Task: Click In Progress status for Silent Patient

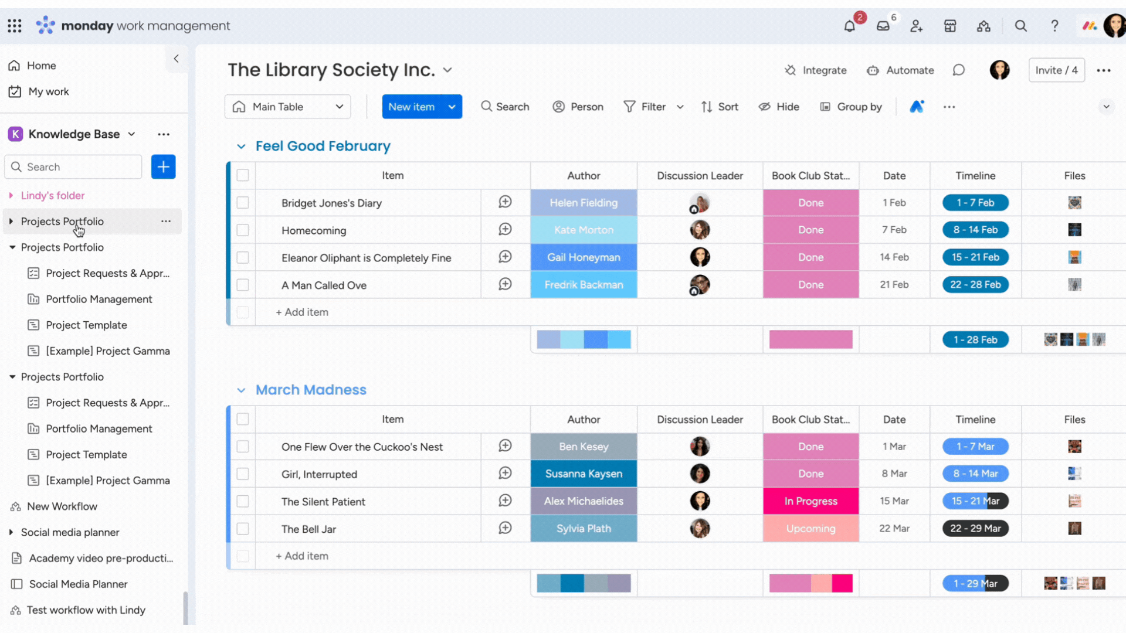Action: click(810, 501)
